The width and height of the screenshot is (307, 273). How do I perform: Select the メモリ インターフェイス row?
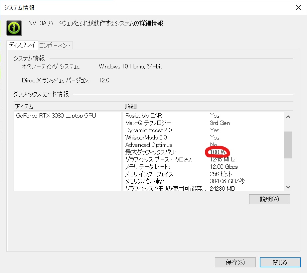[204, 174]
